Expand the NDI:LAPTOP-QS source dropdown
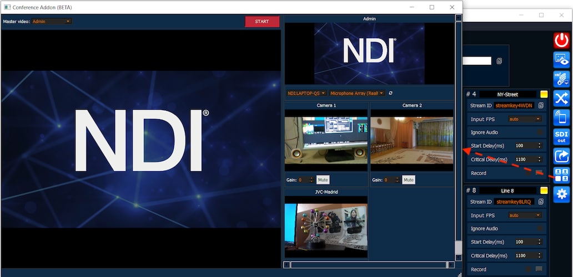The height and width of the screenshot is (277, 573). pyautogui.click(x=306, y=93)
